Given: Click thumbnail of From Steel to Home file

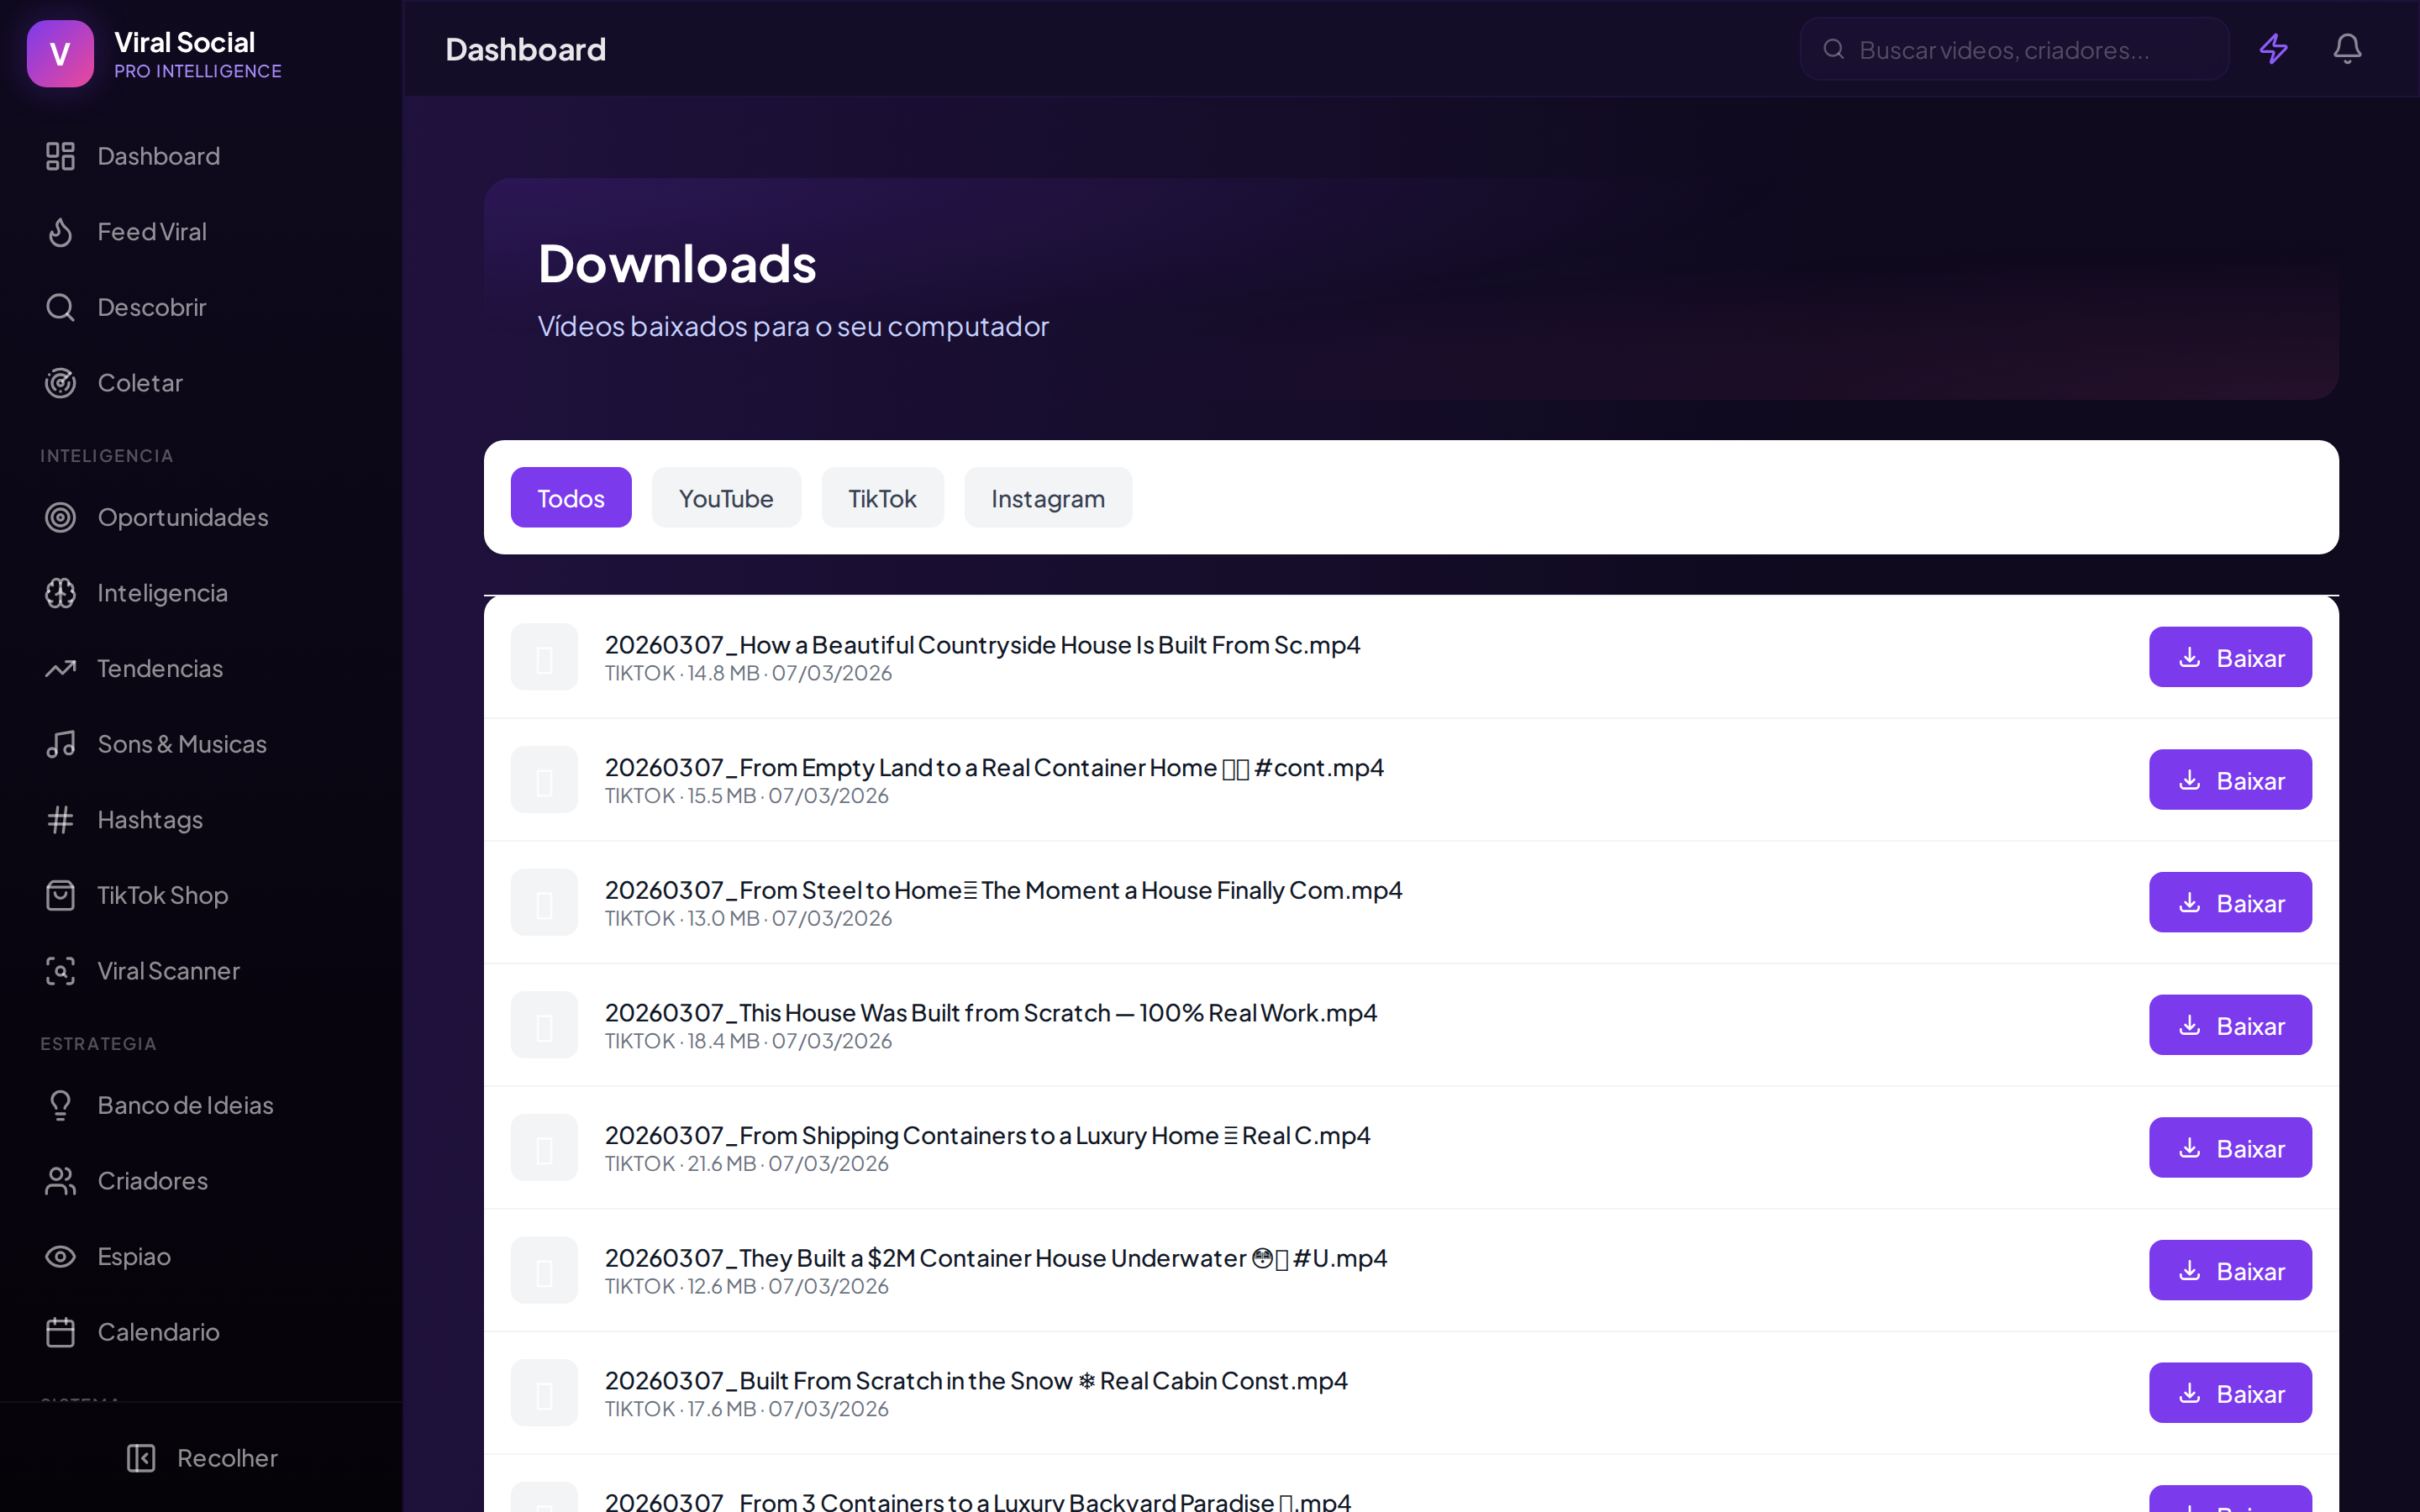Looking at the screenshot, I should pos(544,902).
